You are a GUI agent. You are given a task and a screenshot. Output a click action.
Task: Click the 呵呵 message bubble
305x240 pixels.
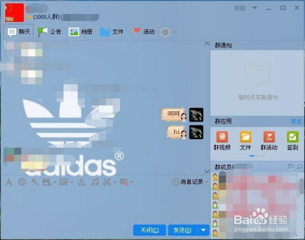pos(174,115)
